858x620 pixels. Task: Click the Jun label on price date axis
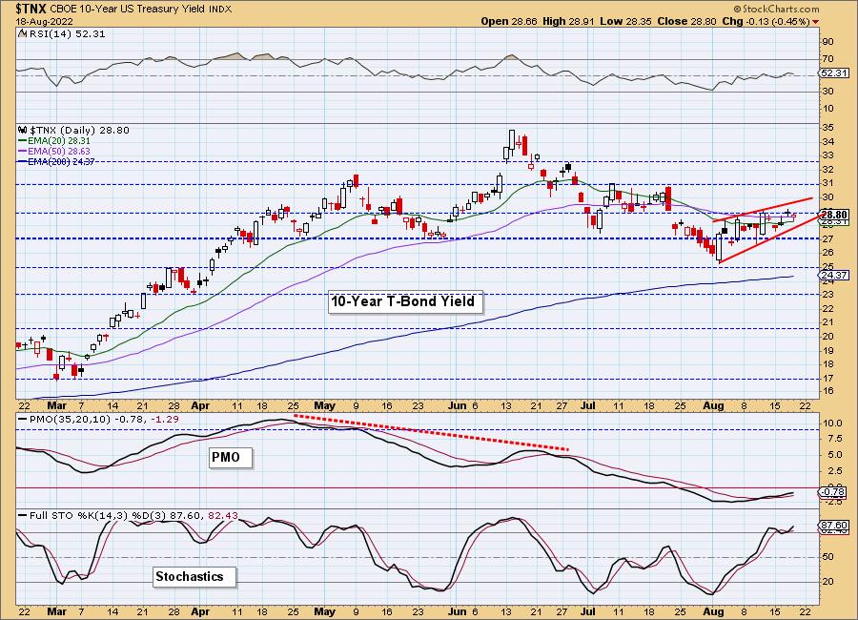[x=457, y=405]
